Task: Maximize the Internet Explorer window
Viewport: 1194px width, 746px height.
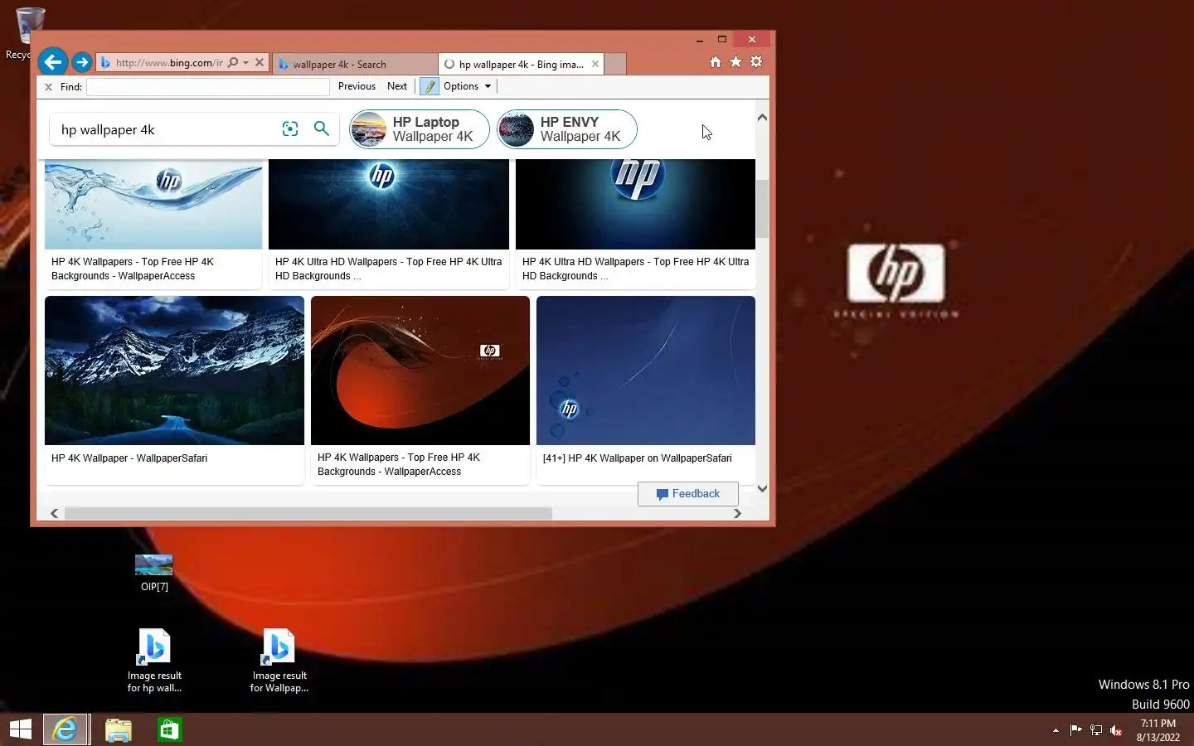Action: [722, 40]
